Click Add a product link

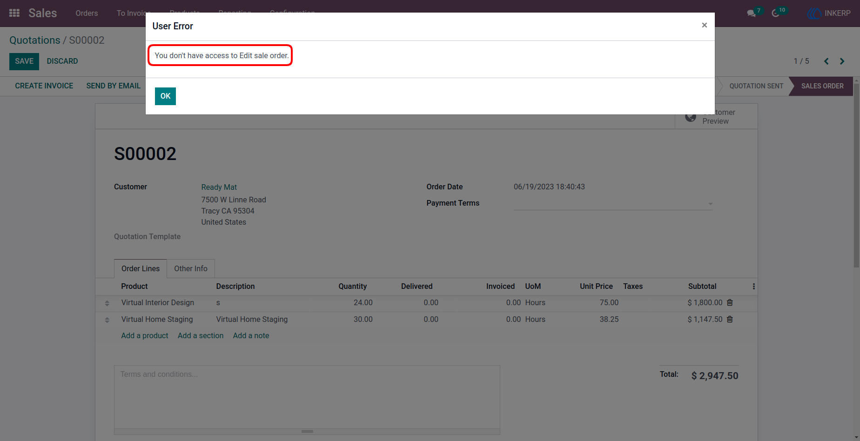(x=145, y=336)
